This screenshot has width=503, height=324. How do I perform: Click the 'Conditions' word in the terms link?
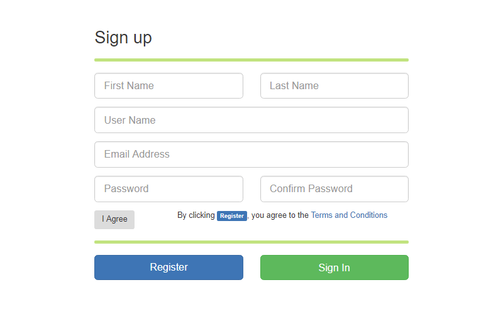point(368,215)
